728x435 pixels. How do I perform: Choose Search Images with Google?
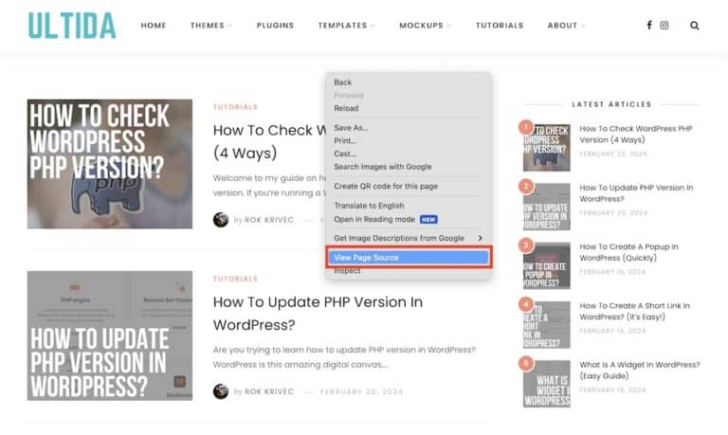pyautogui.click(x=409, y=167)
